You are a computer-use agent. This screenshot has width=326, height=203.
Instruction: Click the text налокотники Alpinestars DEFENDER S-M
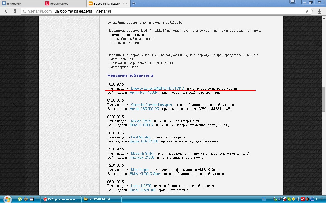(x=142, y=63)
